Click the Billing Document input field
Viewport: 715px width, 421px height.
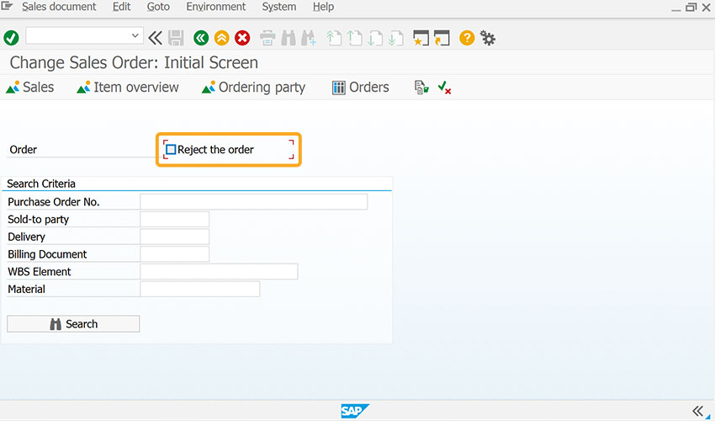tap(175, 254)
